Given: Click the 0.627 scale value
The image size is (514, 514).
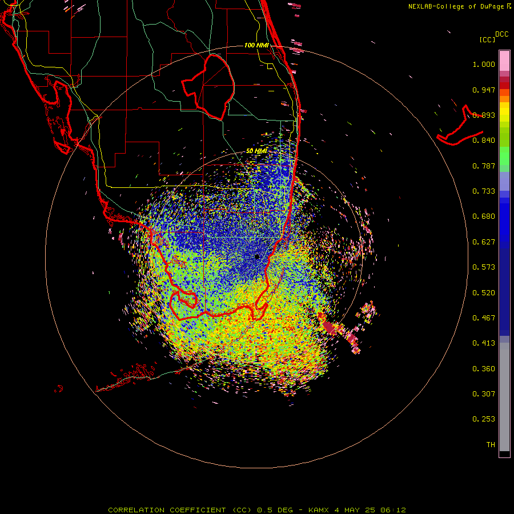Looking at the screenshot, I should coord(484,242).
